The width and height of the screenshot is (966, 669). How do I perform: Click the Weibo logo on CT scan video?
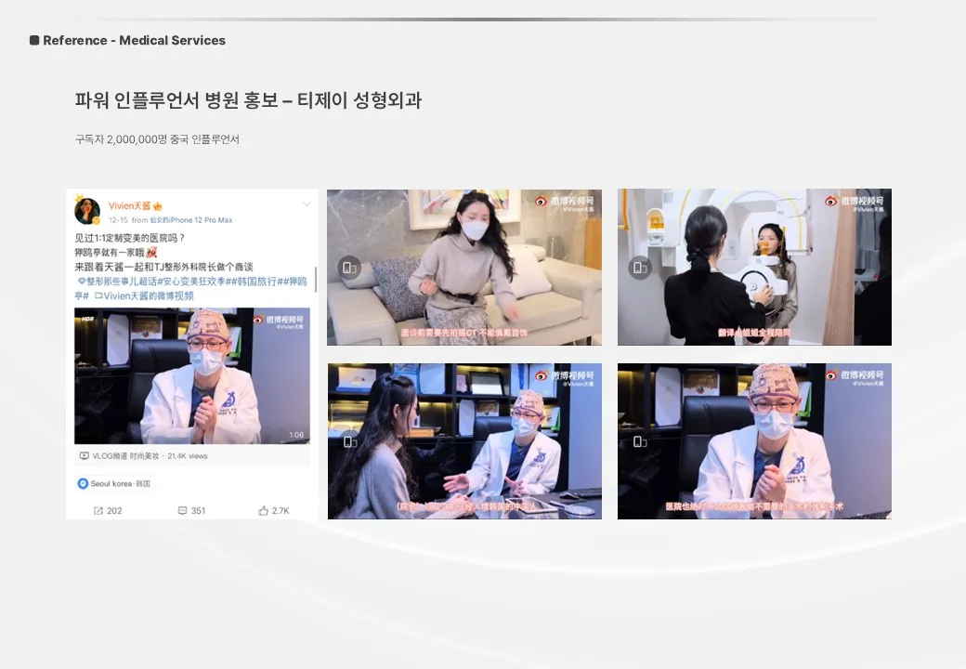coord(831,201)
